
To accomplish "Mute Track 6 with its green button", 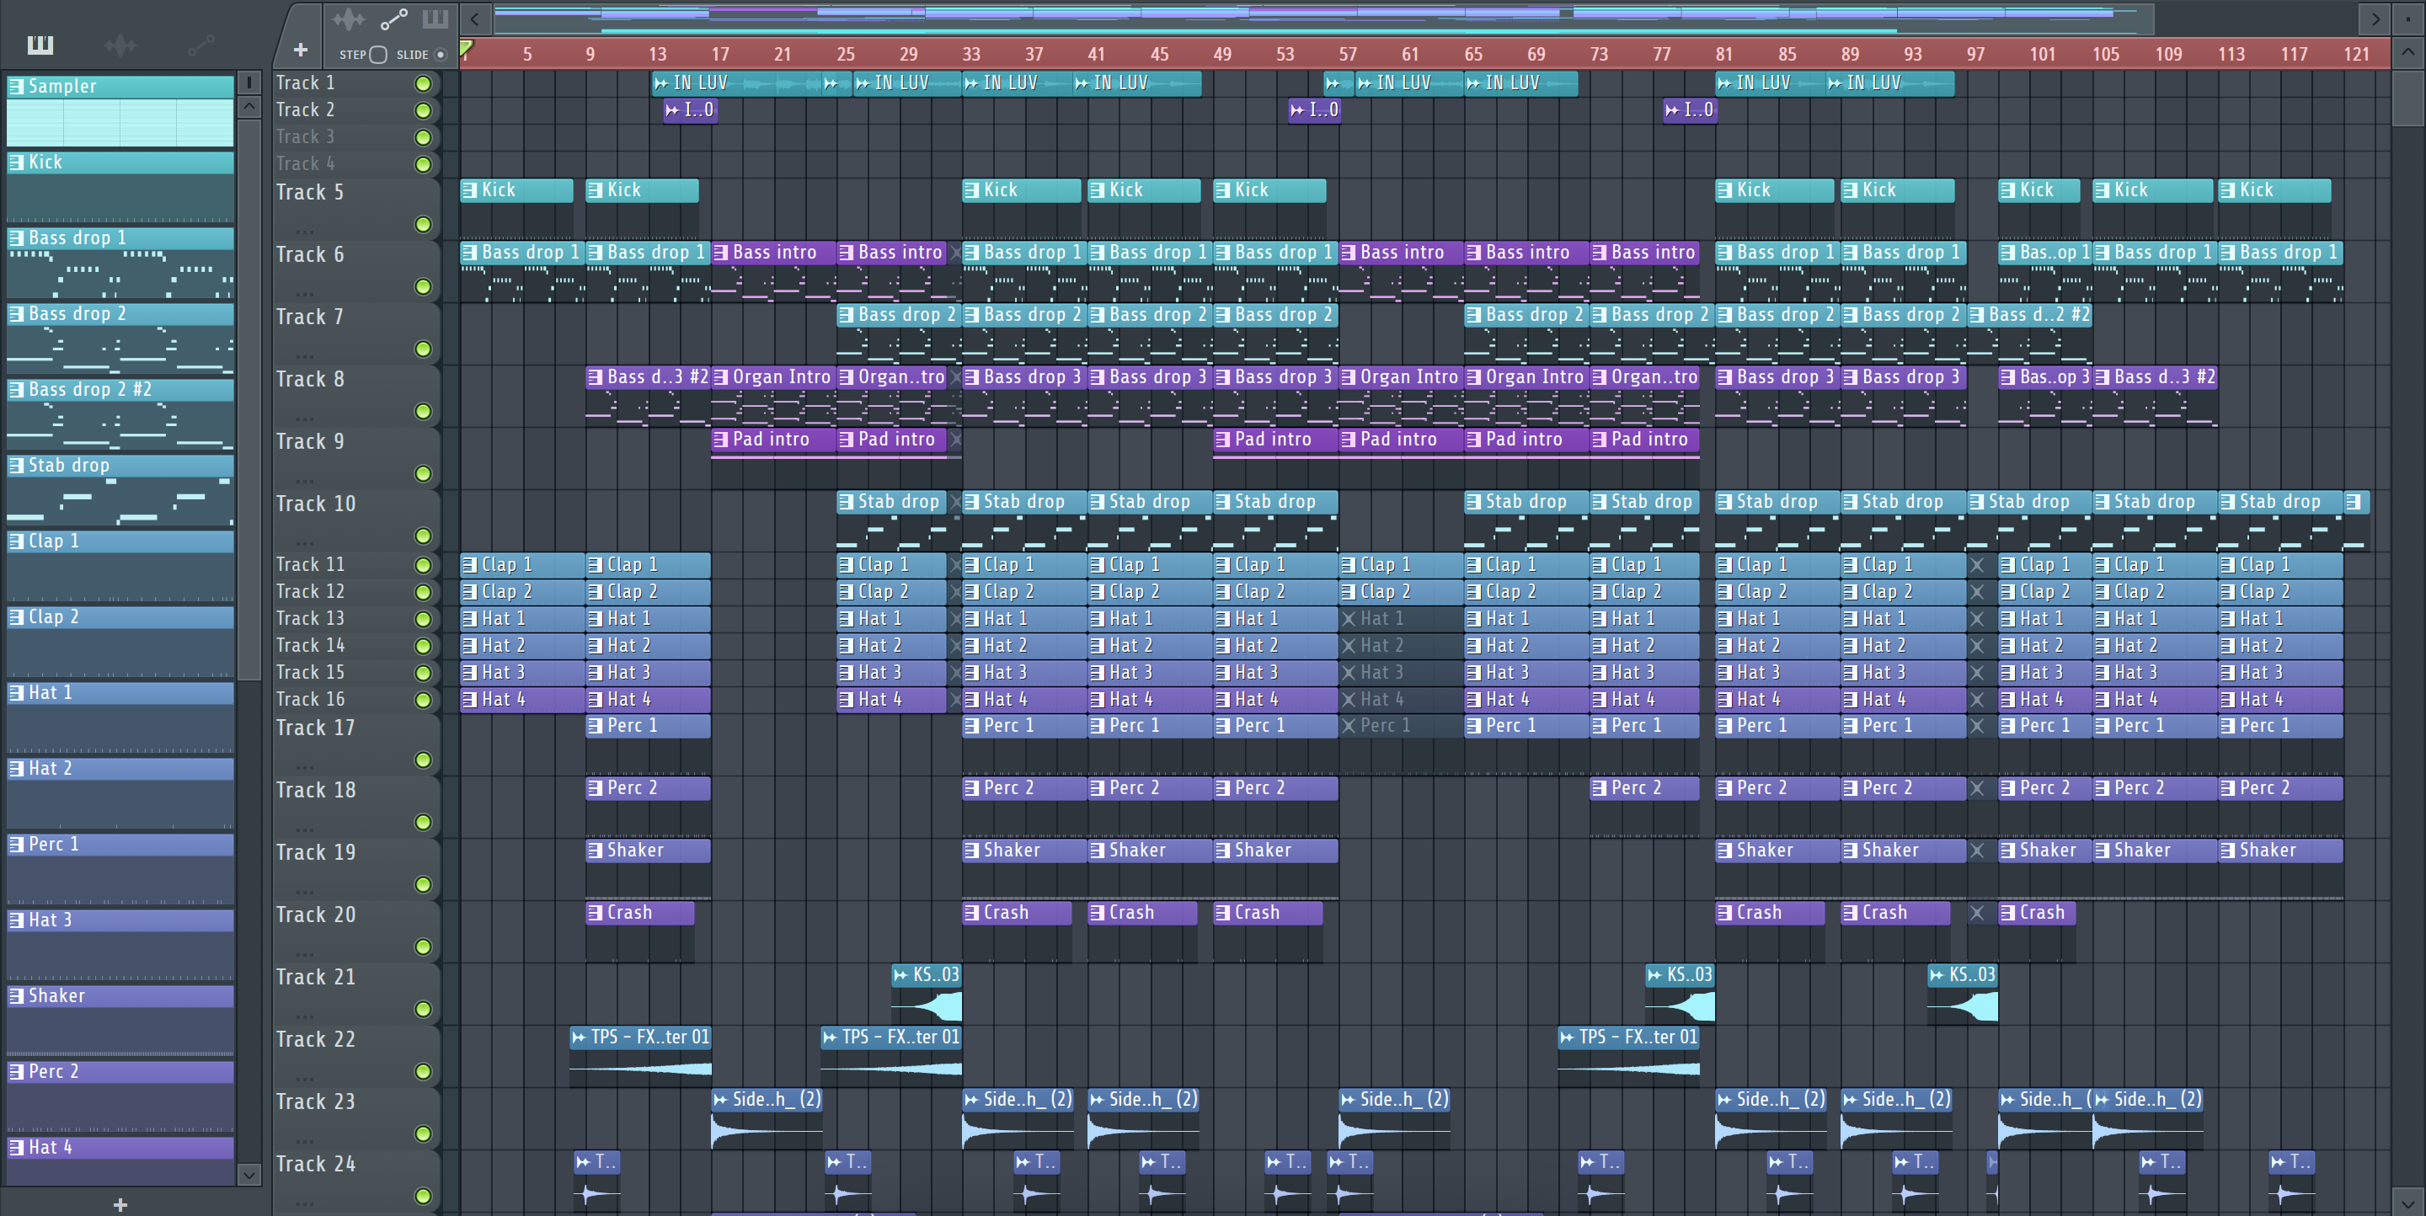I will pos(423,286).
